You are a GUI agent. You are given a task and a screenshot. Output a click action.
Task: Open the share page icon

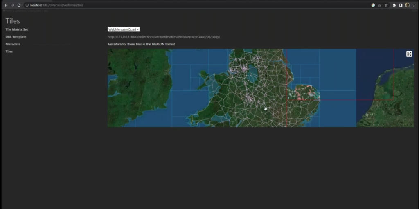pos(379,5)
